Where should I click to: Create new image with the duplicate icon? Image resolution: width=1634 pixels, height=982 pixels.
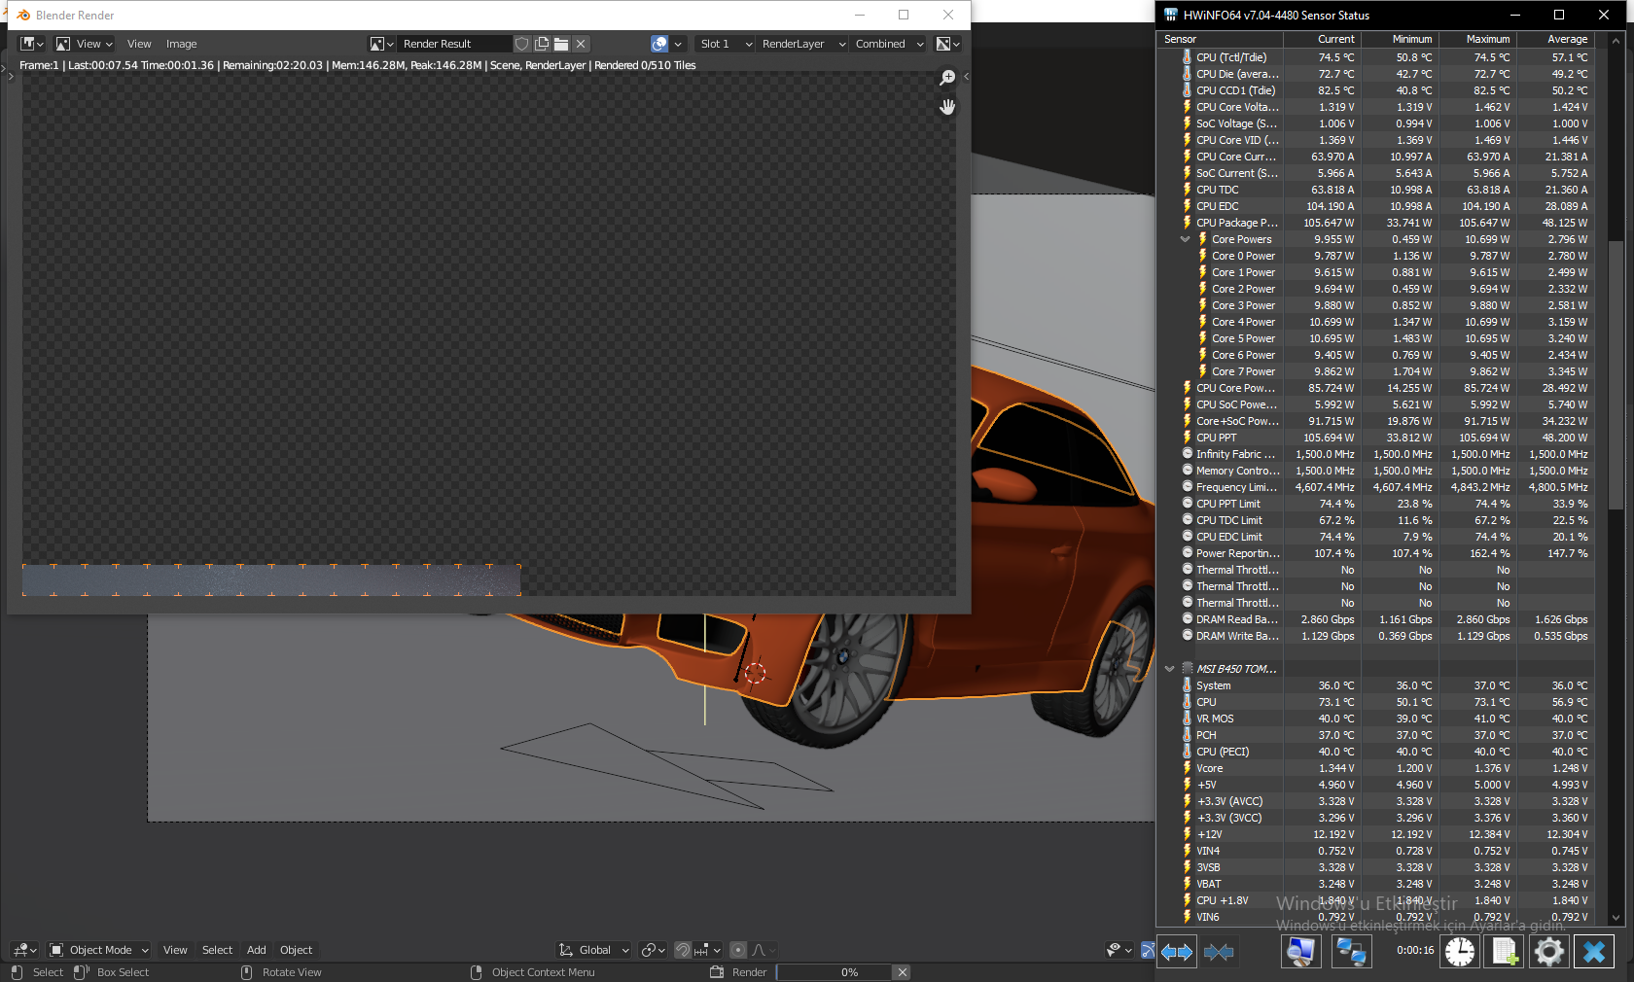542,44
